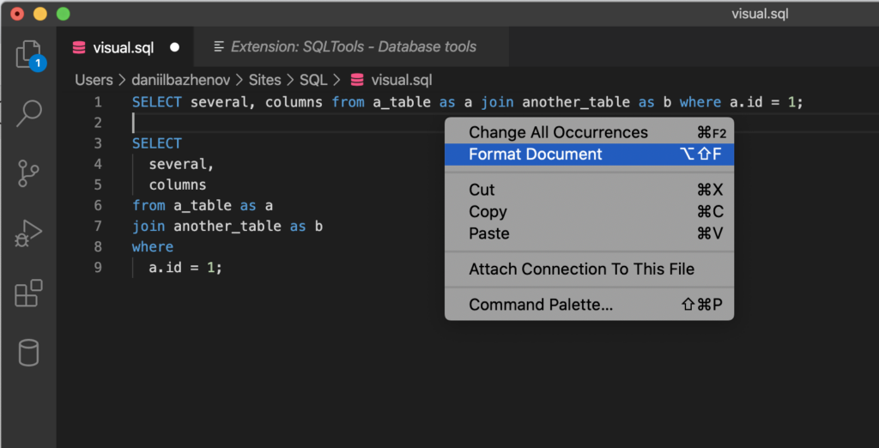Open the SQLTools database view
Viewport: 879px width, 448px height.
click(x=28, y=353)
